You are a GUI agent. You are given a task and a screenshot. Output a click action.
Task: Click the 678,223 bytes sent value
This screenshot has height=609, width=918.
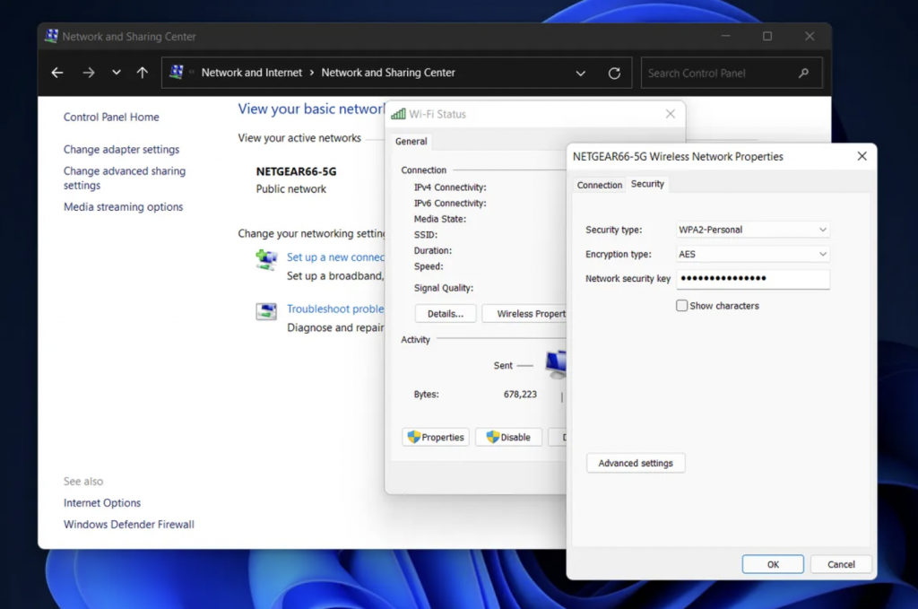(x=520, y=395)
